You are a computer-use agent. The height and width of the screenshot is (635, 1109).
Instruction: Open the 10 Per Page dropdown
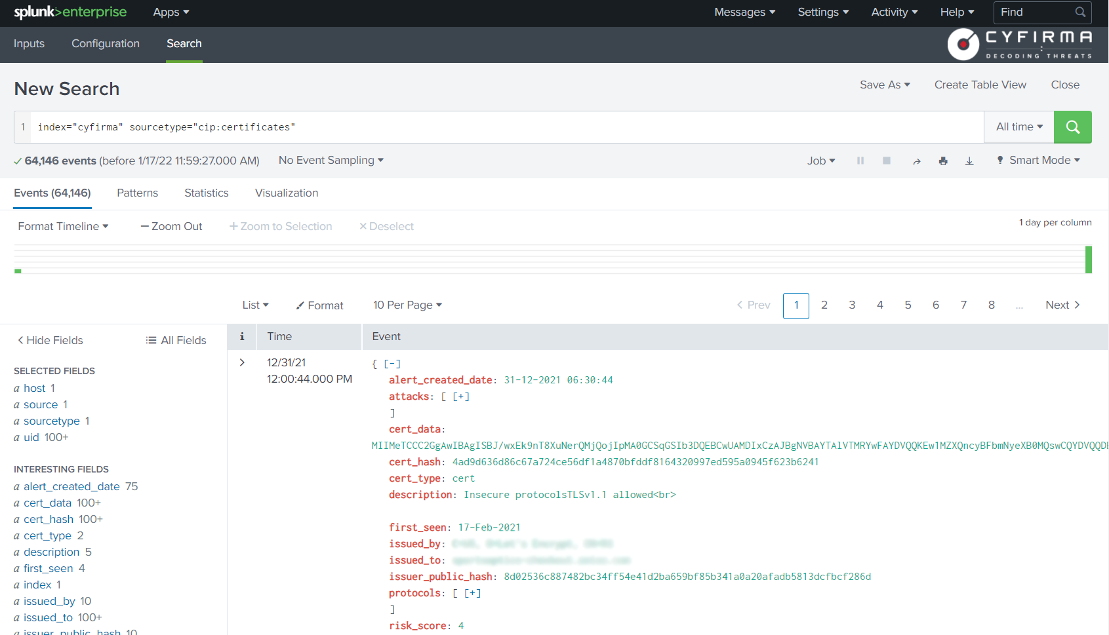tap(408, 305)
